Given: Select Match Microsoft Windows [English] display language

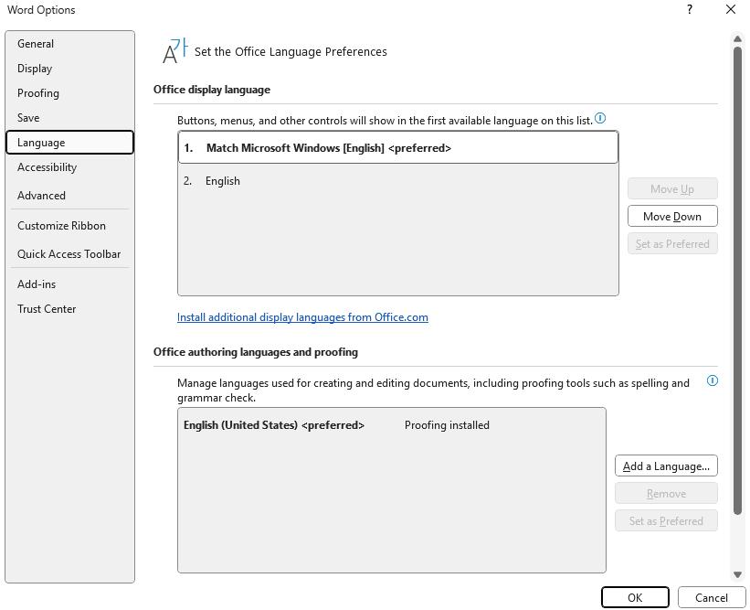Looking at the screenshot, I should click(x=398, y=148).
